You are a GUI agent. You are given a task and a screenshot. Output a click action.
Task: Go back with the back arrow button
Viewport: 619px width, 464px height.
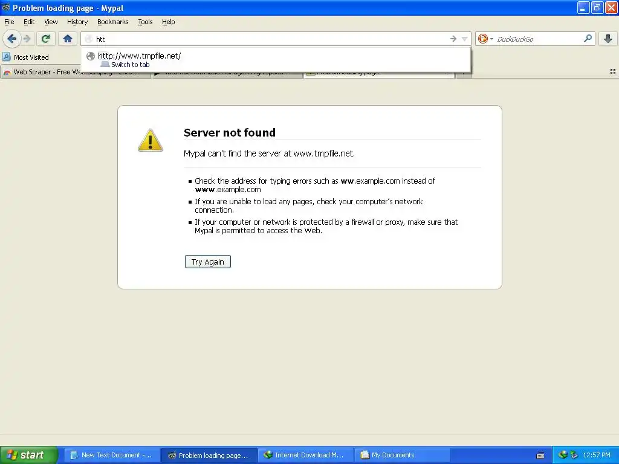[x=12, y=39]
